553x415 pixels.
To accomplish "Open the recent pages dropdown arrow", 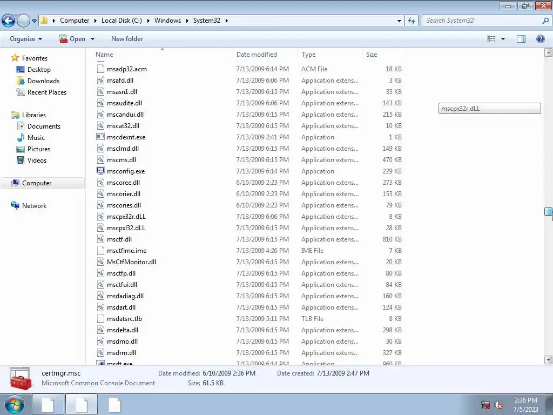I will pos(34,21).
